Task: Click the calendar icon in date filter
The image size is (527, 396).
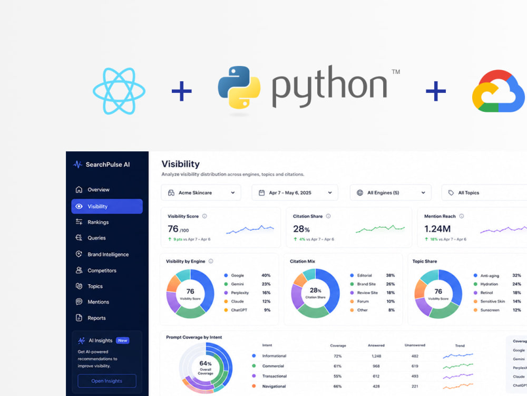Action: [261, 192]
